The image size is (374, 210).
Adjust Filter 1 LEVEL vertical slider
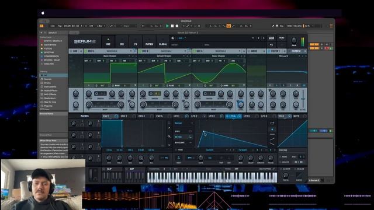pyautogui.click(x=303, y=99)
